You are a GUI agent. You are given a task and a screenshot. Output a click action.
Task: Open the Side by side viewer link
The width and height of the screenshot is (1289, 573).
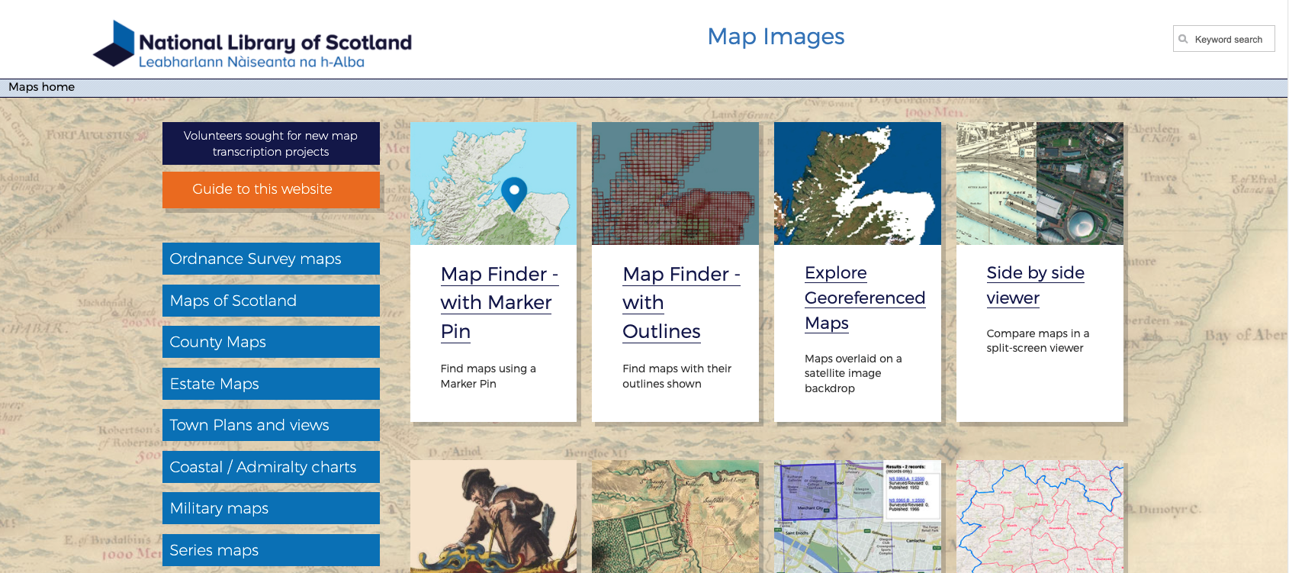click(x=1035, y=285)
